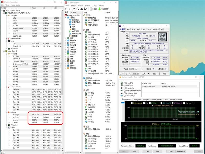Click the security shield icon in AIDA64 tree

click(68, 61)
